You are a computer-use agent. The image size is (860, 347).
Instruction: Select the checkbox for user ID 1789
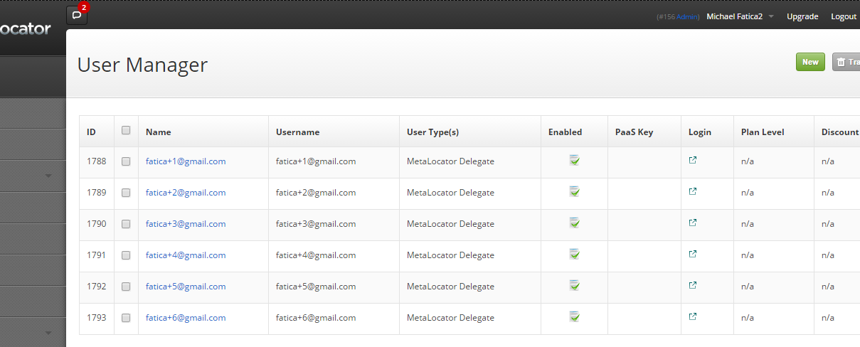pos(126,193)
